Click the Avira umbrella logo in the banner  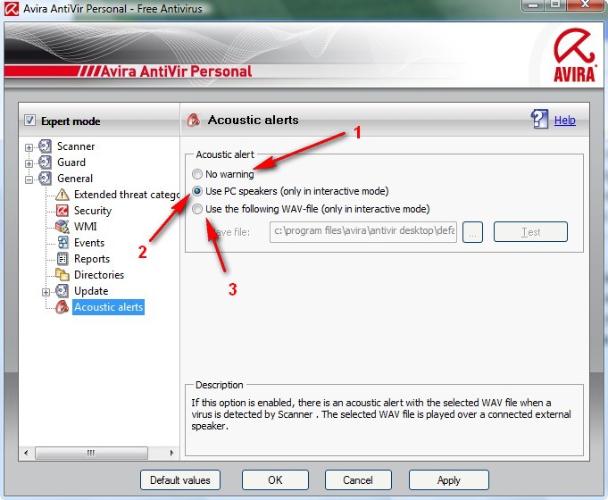574,55
